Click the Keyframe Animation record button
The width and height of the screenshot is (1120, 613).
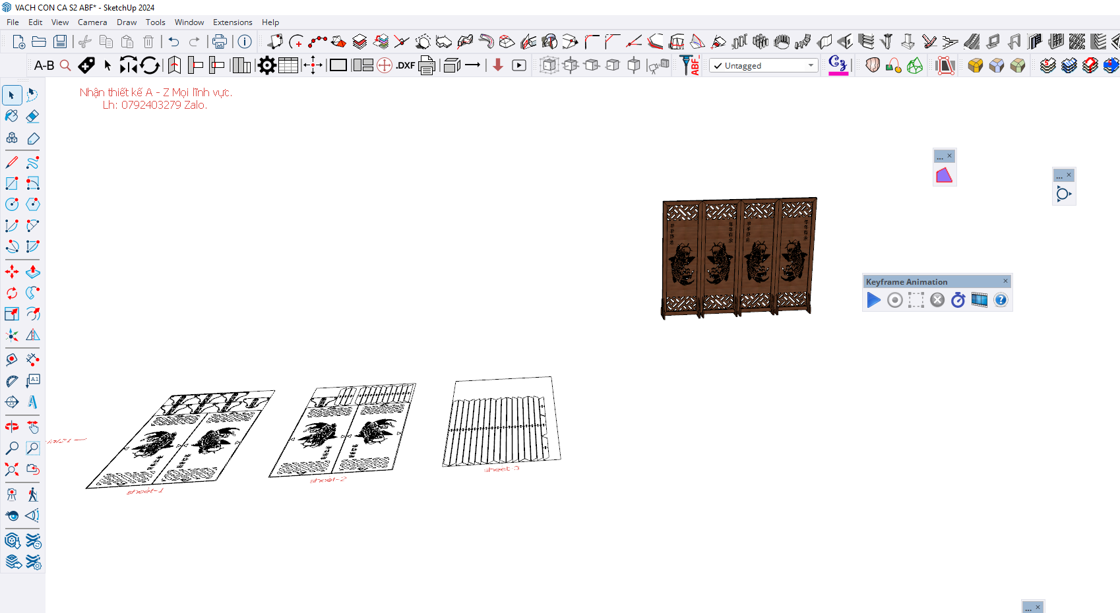pos(894,301)
